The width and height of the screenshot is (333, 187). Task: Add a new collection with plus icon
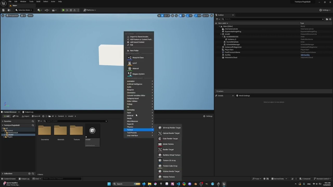[x=29, y=173]
